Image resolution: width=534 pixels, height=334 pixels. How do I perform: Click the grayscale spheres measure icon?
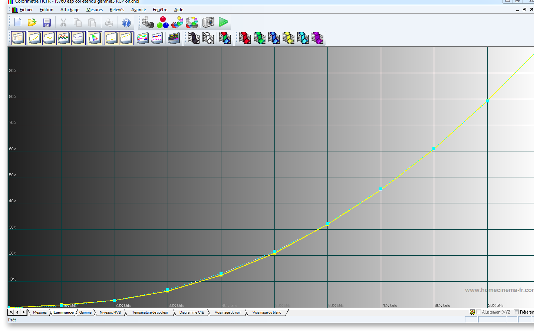(148, 23)
